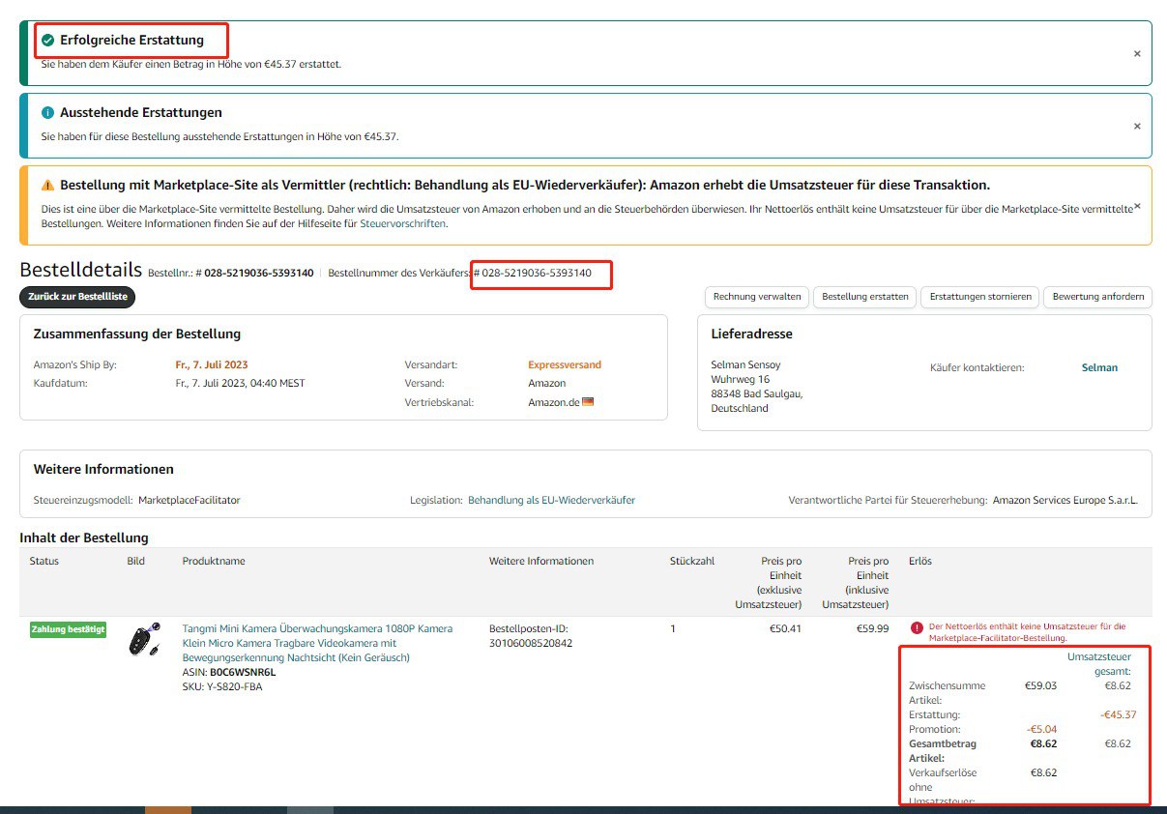The image size is (1167, 814).
Task: Select Erstattungen stornieren
Action: [x=979, y=297]
